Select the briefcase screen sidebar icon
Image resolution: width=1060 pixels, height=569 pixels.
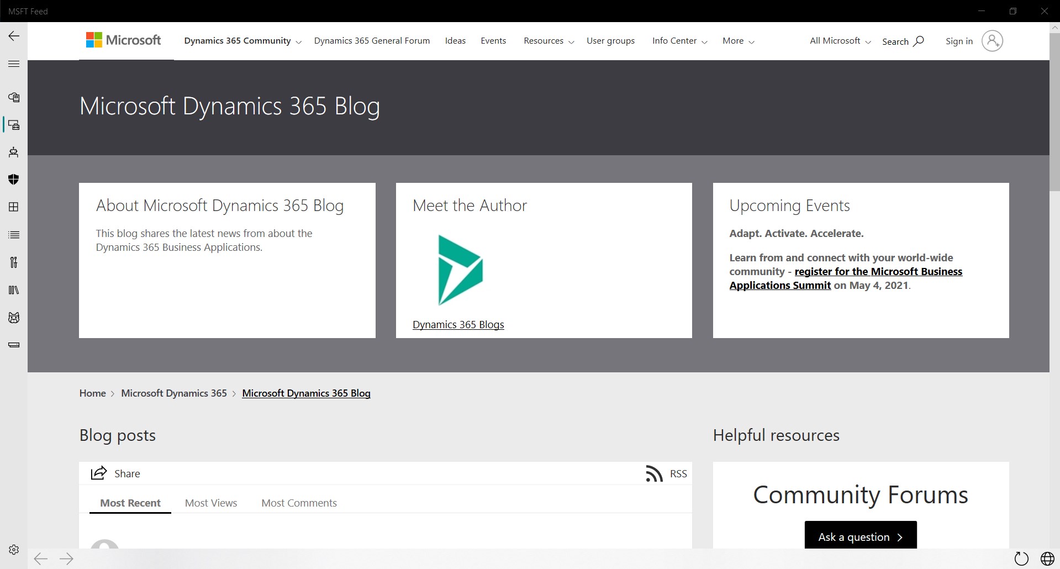pyautogui.click(x=14, y=125)
